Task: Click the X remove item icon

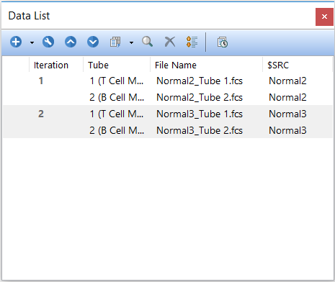Action: 170,42
